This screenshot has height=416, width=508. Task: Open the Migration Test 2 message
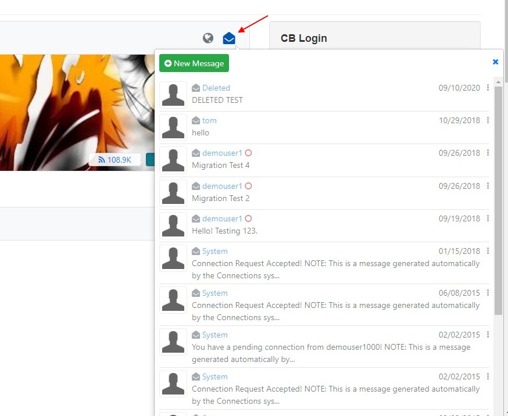coord(221,198)
